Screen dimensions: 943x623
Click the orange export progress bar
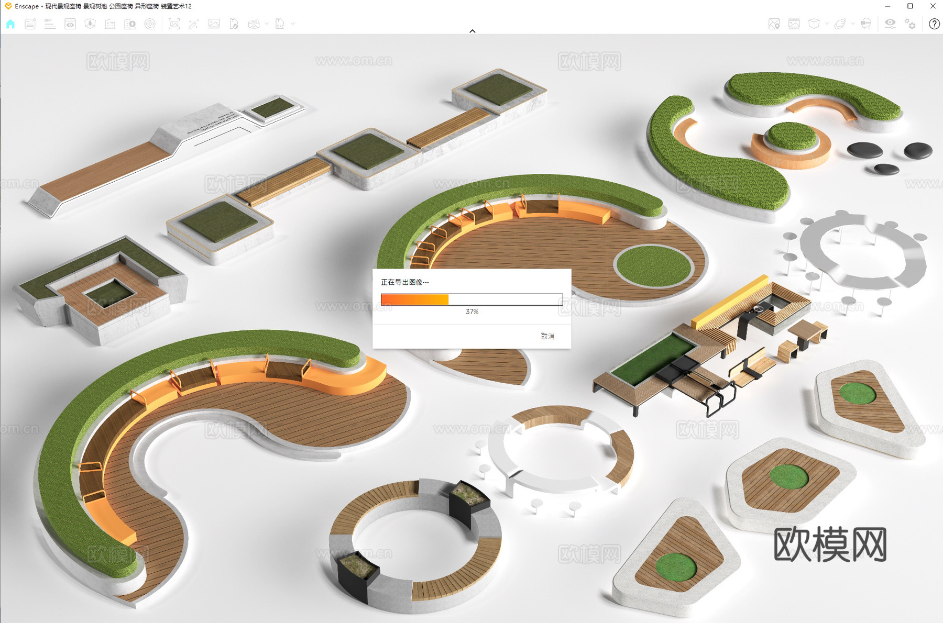pyautogui.click(x=471, y=299)
